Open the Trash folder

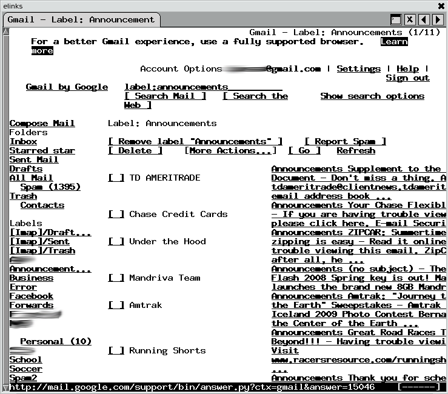click(x=23, y=196)
